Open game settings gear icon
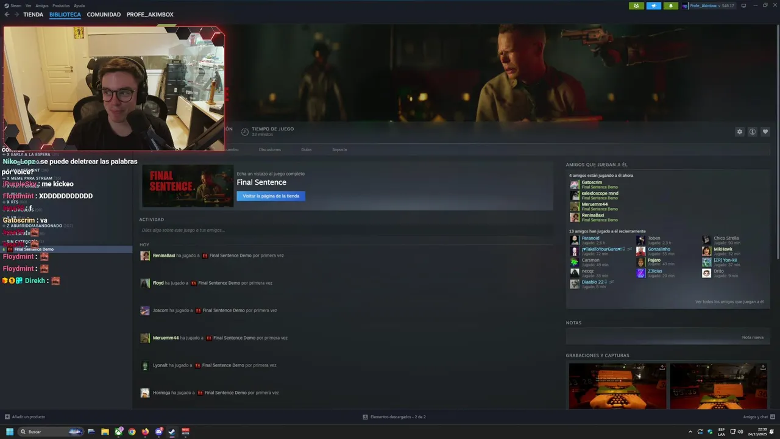 click(x=740, y=132)
